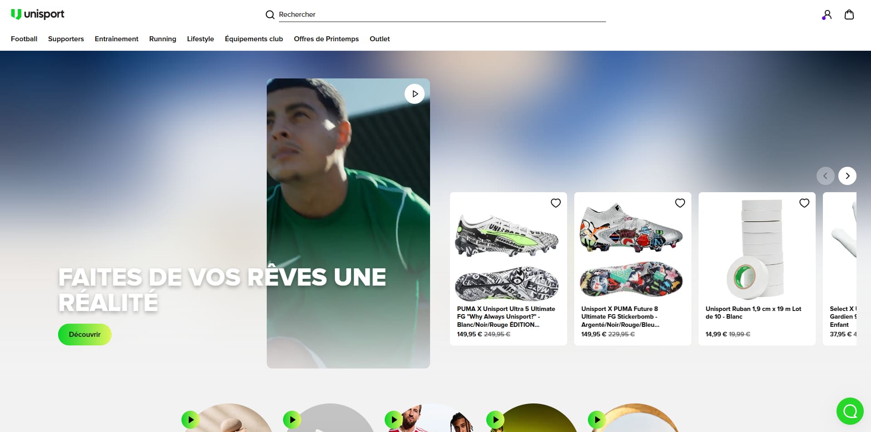Open the Football menu
This screenshot has height=432, width=871.
[24, 39]
